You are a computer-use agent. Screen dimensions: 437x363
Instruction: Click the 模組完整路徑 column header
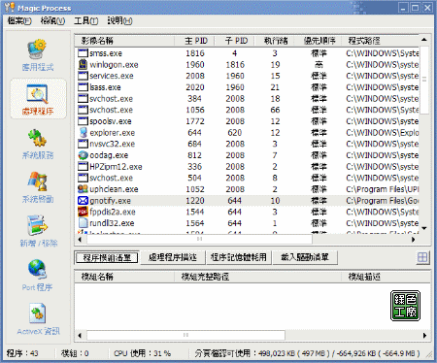click(258, 277)
